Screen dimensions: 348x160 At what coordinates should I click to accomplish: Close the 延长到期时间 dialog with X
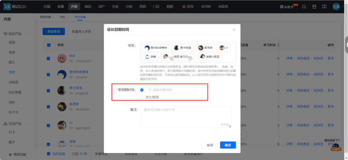click(x=234, y=30)
